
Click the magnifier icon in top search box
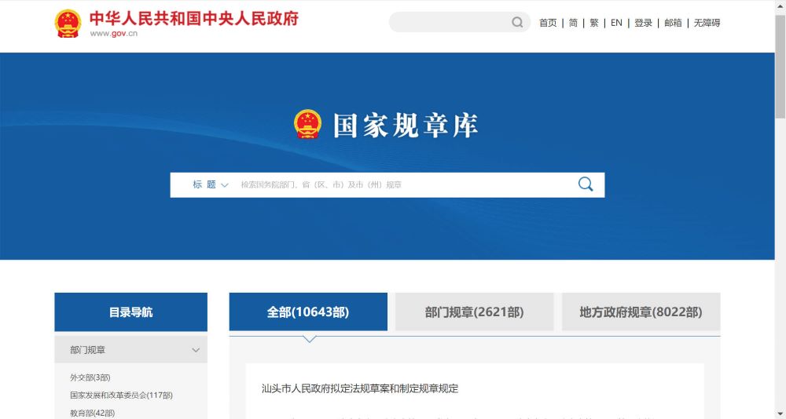pyautogui.click(x=517, y=22)
